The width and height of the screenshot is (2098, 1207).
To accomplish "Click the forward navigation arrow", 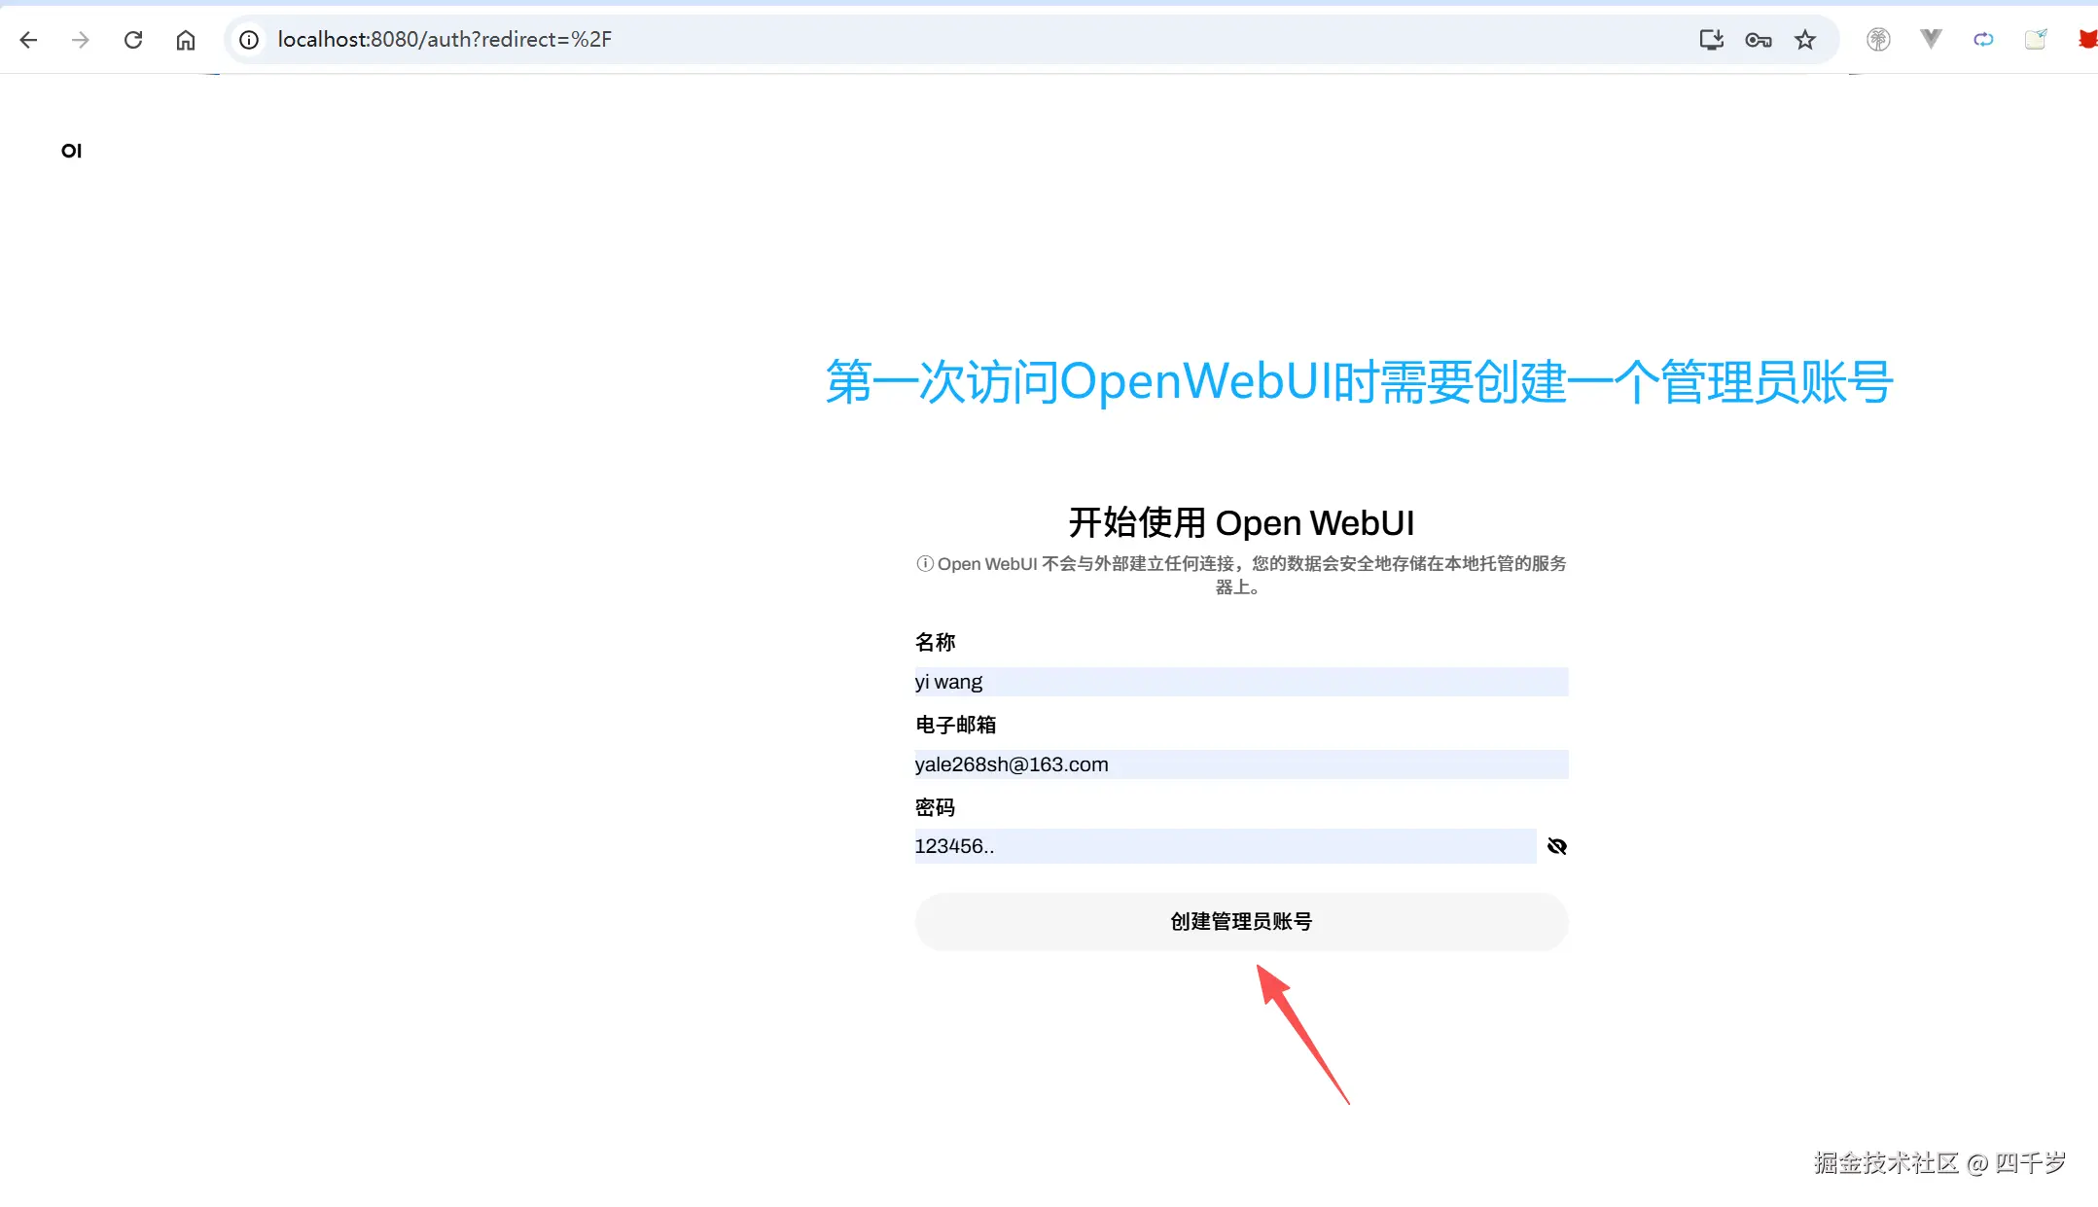I will click(82, 40).
